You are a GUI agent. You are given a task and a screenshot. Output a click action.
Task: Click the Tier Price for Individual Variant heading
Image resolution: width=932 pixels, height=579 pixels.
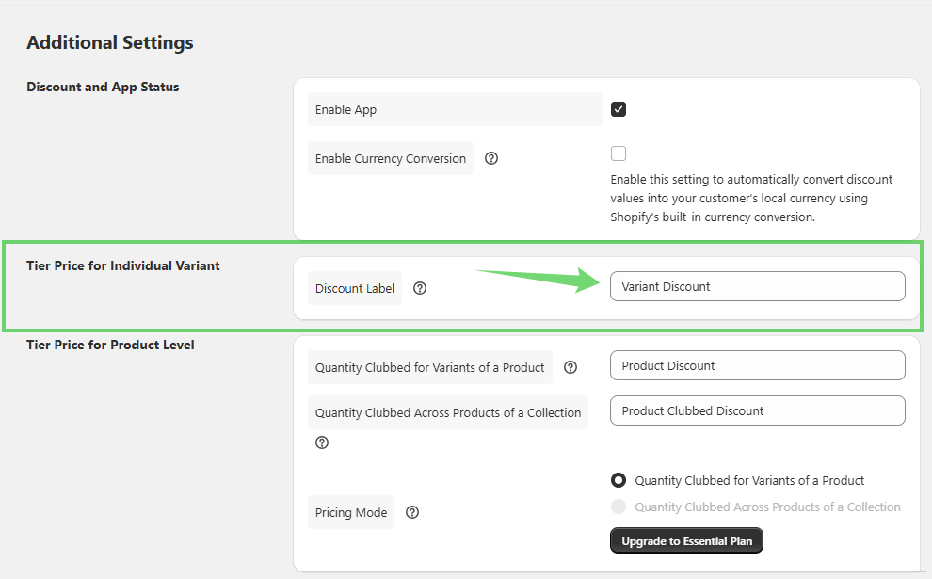tap(123, 265)
